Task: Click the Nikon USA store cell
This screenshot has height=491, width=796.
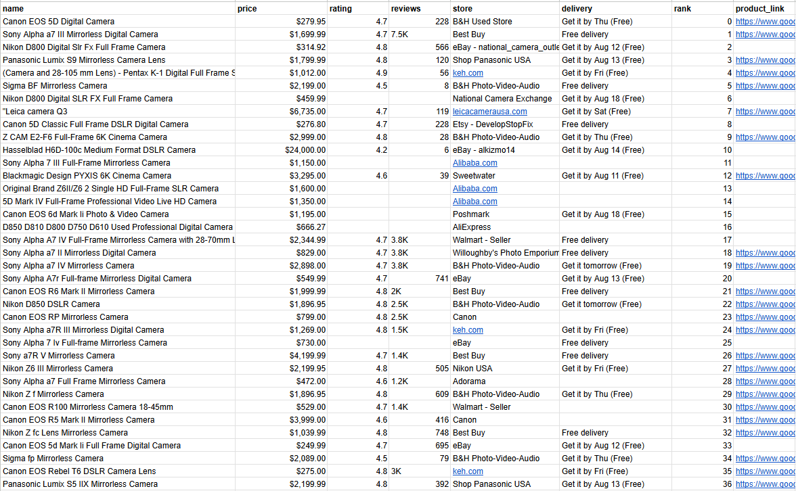Action: pos(504,369)
